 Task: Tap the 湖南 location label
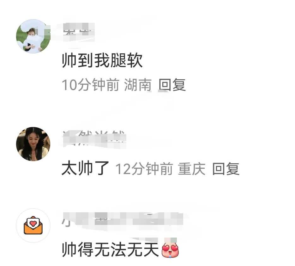[x=138, y=85]
